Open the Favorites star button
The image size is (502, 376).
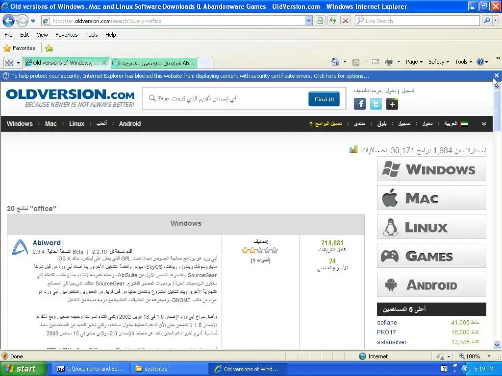[x=19, y=48]
